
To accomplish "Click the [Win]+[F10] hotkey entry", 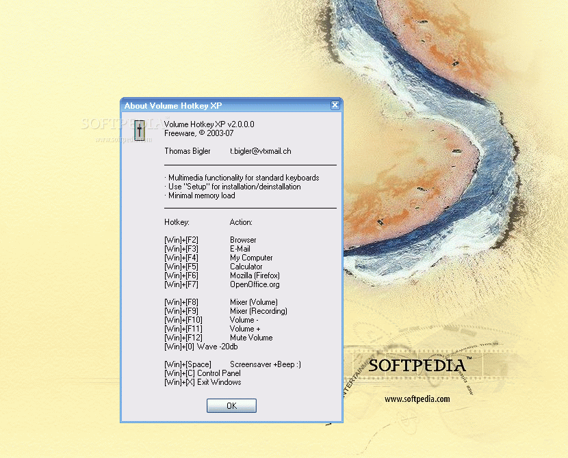I will [183, 320].
